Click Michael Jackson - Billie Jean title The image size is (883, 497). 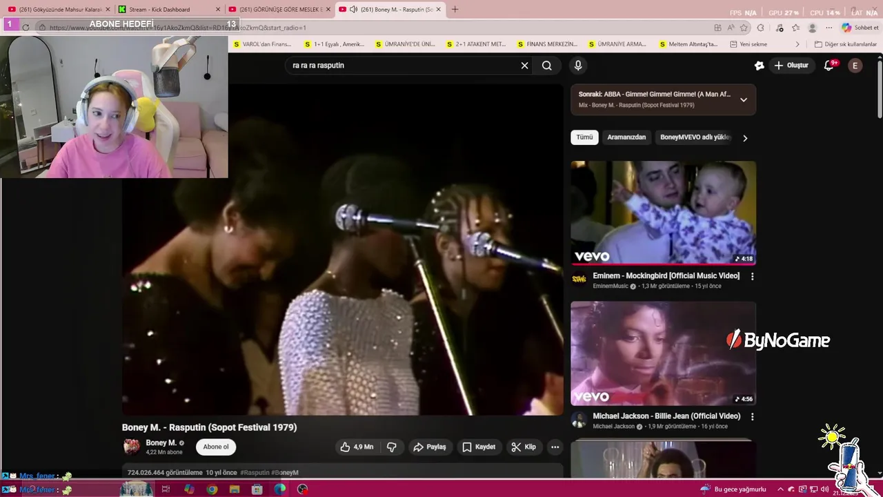(x=666, y=416)
